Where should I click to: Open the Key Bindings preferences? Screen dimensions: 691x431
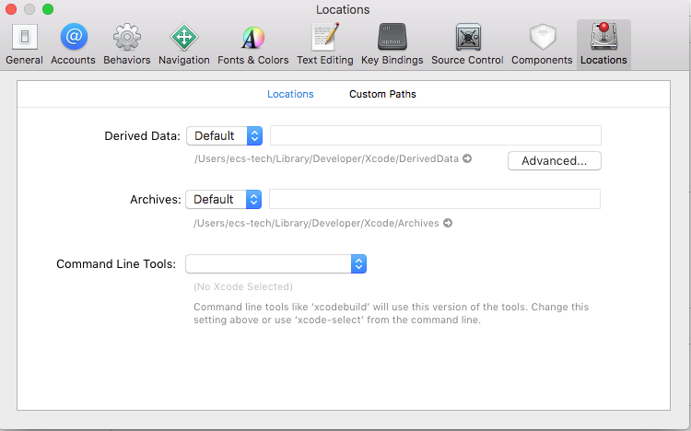[392, 44]
